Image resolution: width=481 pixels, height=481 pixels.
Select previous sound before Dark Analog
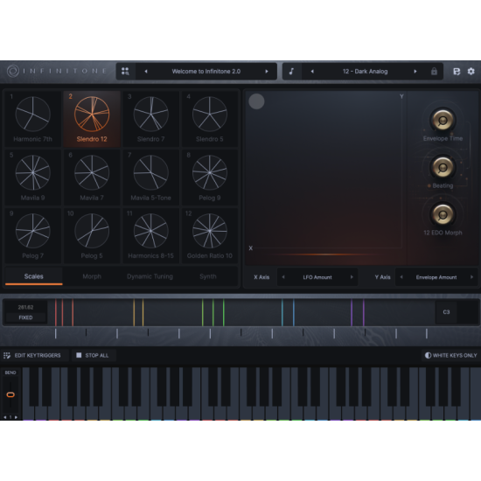(x=312, y=72)
